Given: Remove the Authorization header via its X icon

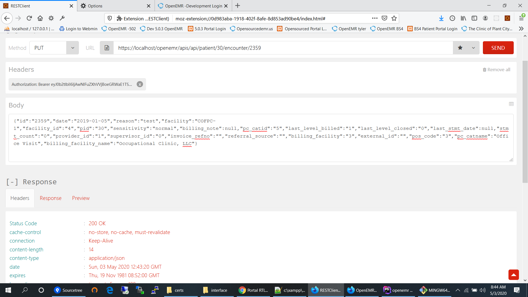Looking at the screenshot, I should pyautogui.click(x=140, y=84).
